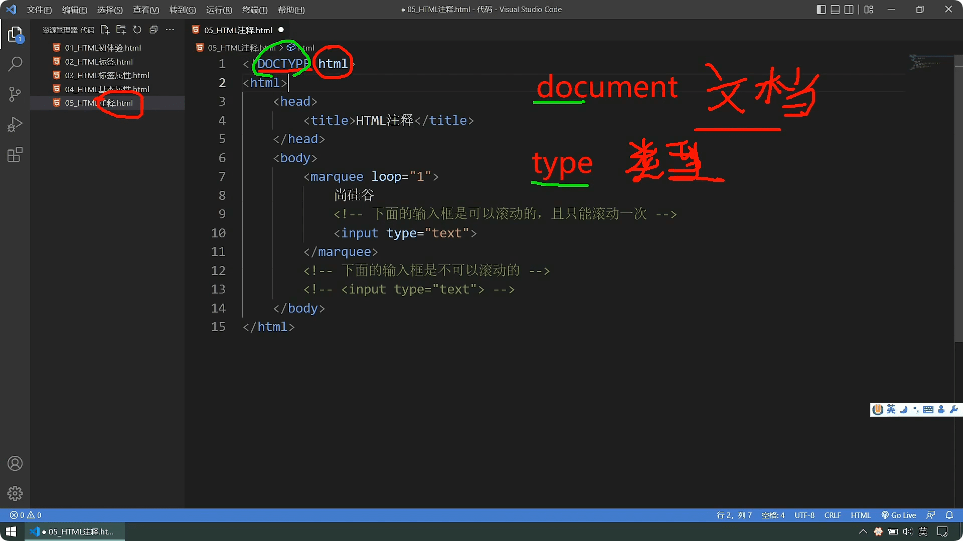Collapse all folders in explorer

tap(153, 30)
